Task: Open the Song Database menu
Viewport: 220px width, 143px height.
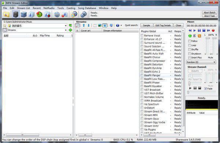Action: [x=87, y=8]
